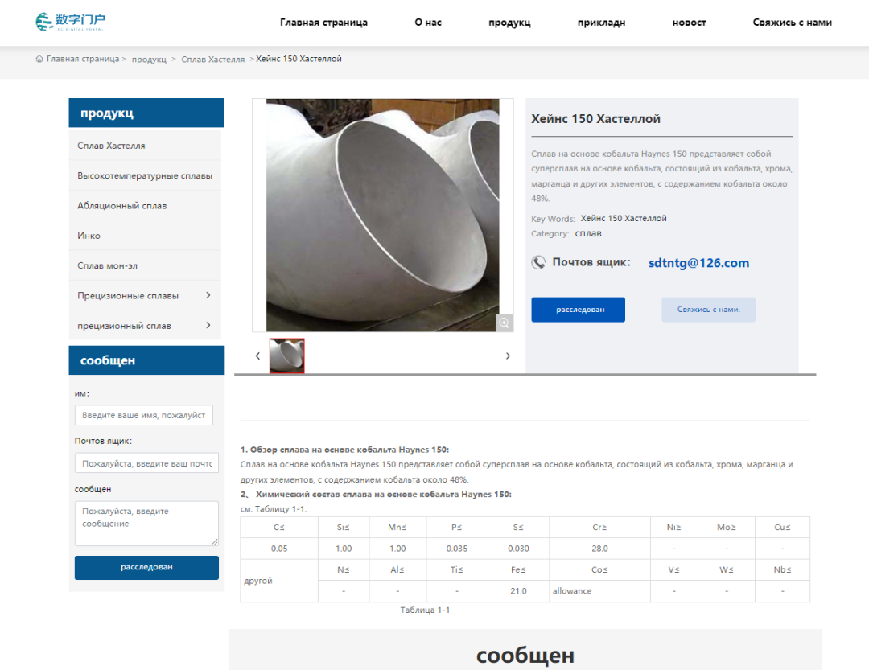This screenshot has height=670, width=869.
Task: Submit the sidebar form with расследован button
Action: tap(146, 568)
